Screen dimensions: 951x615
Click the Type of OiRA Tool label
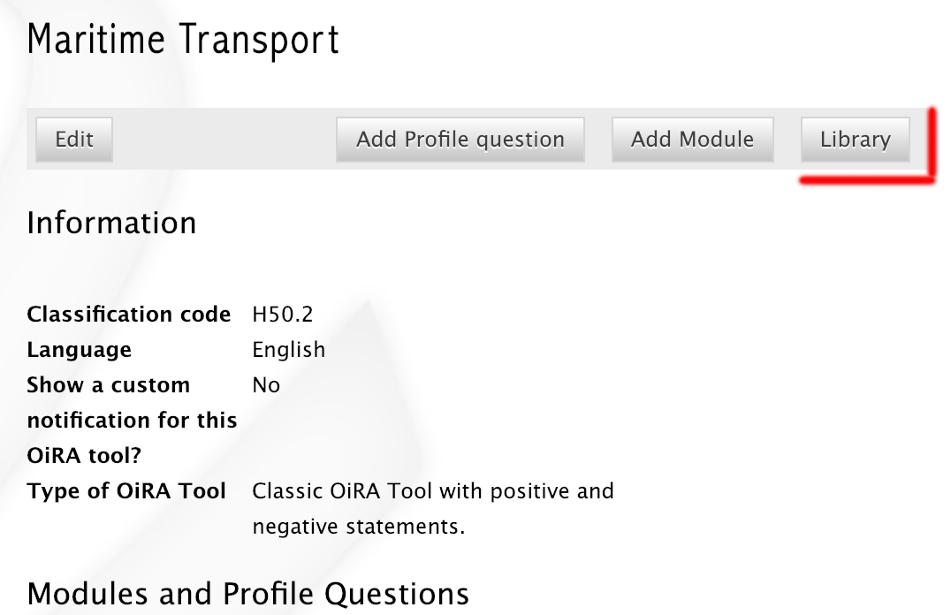pos(126,491)
